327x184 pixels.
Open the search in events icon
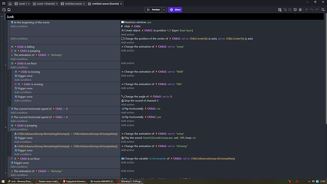pyautogui.click(x=323, y=9)
